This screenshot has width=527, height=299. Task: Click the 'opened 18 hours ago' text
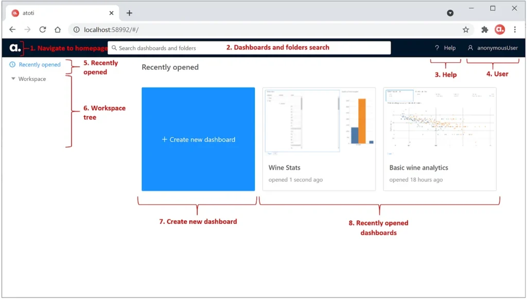416,180
